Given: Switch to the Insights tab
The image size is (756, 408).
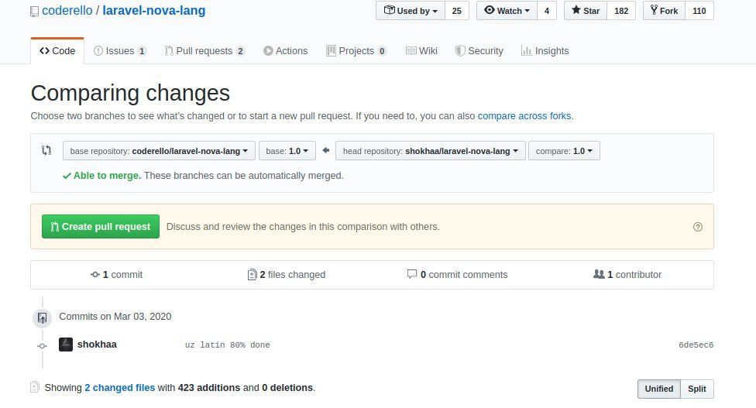Looking at the screenshot, I should tap(545, 50).
